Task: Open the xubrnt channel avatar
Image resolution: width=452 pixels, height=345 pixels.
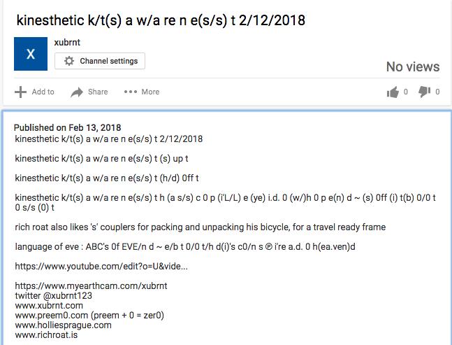Action: click(x=31, y=54)
